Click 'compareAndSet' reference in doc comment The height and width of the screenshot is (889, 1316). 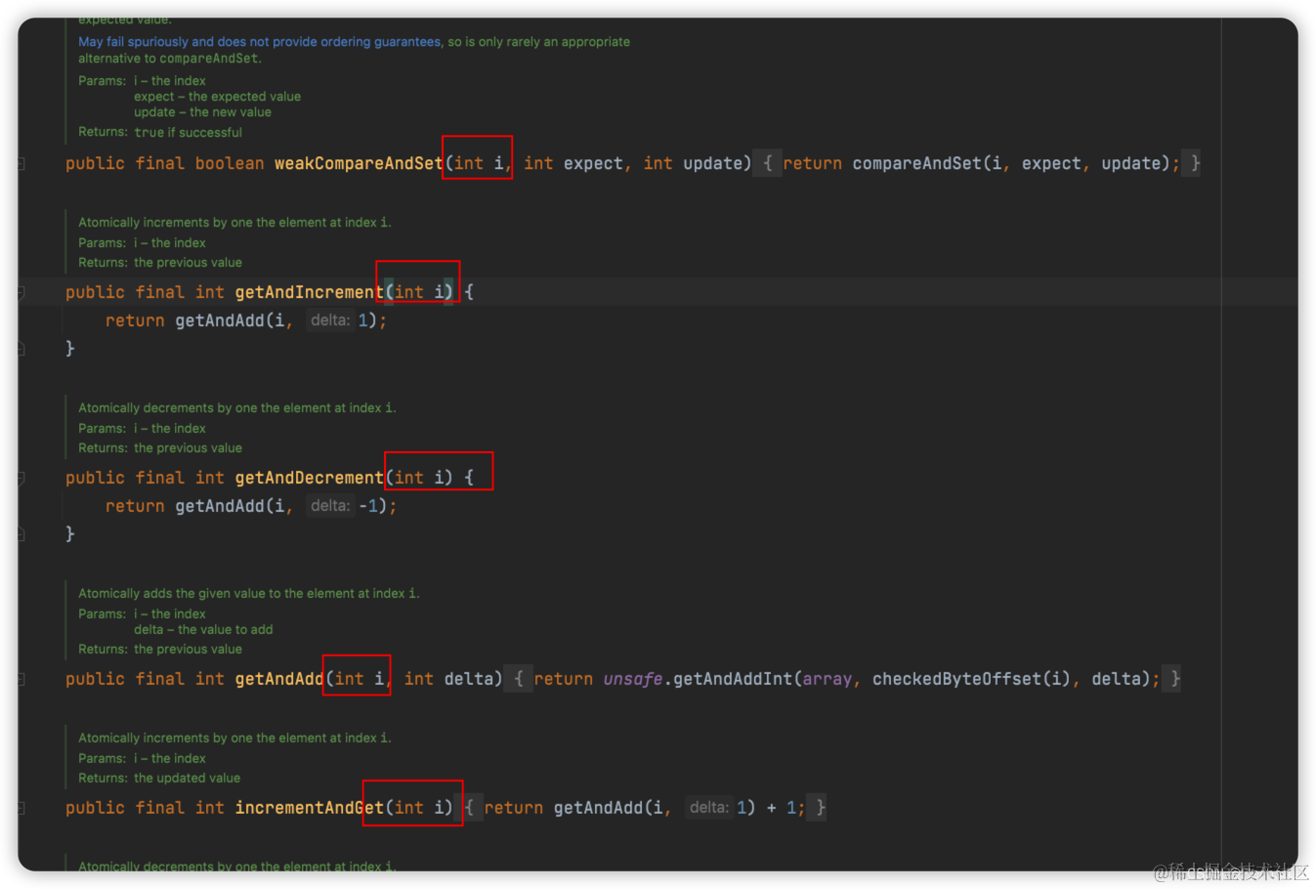pos(209,59)
